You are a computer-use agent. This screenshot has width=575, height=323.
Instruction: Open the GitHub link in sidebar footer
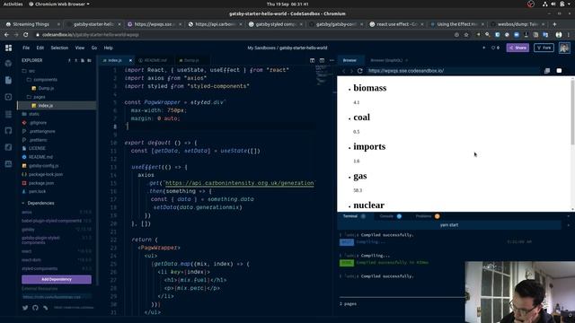pos(35,308)
